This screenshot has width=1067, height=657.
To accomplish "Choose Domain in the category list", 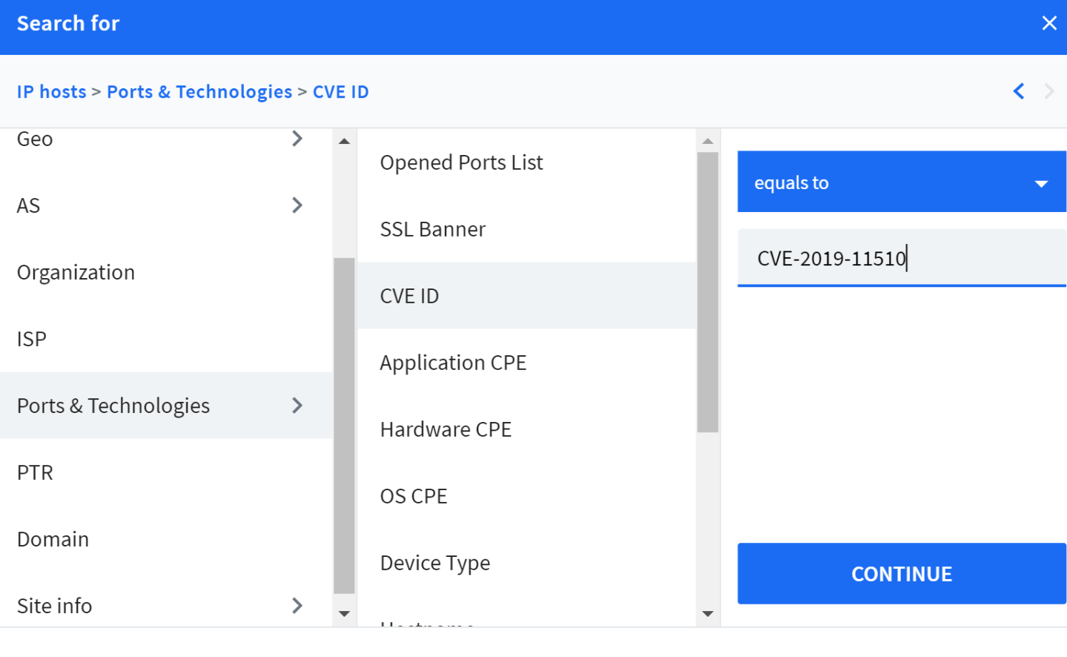I will tap(53, 539).
